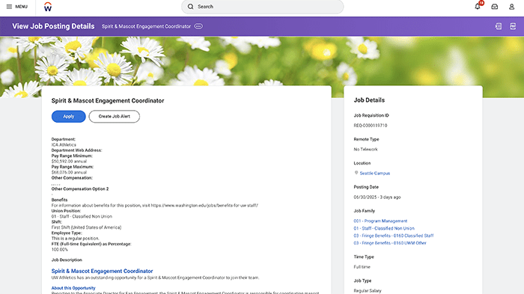Click the benefits URL text line
Viewport: 524px width, 294px height.
tap(155, 206)
